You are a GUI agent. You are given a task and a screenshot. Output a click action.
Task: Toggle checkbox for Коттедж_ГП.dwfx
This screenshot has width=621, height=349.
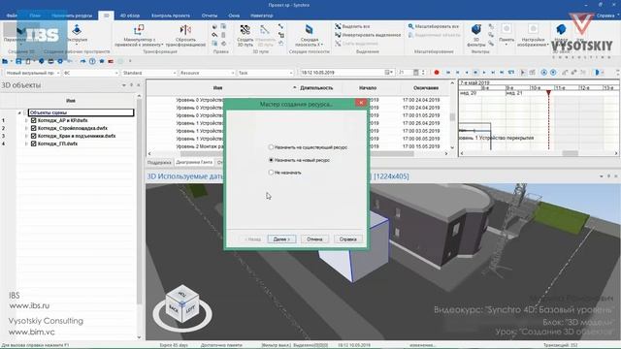pos(34,143)
